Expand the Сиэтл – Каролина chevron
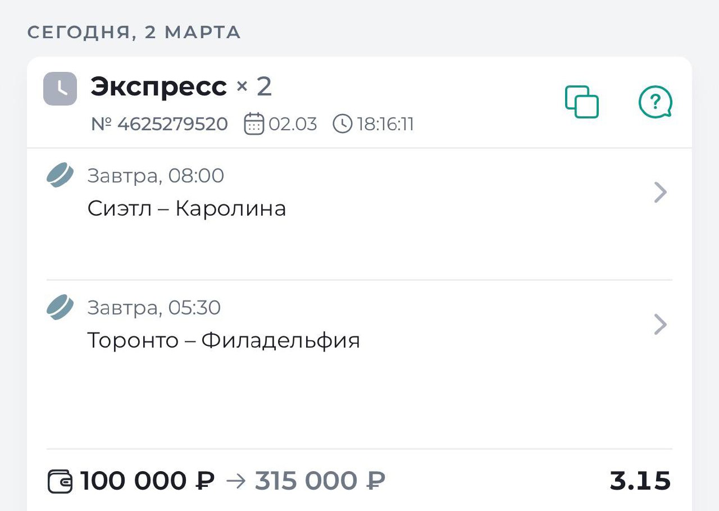This screenshot has height=511, width=719. click(x=661, y=193)
